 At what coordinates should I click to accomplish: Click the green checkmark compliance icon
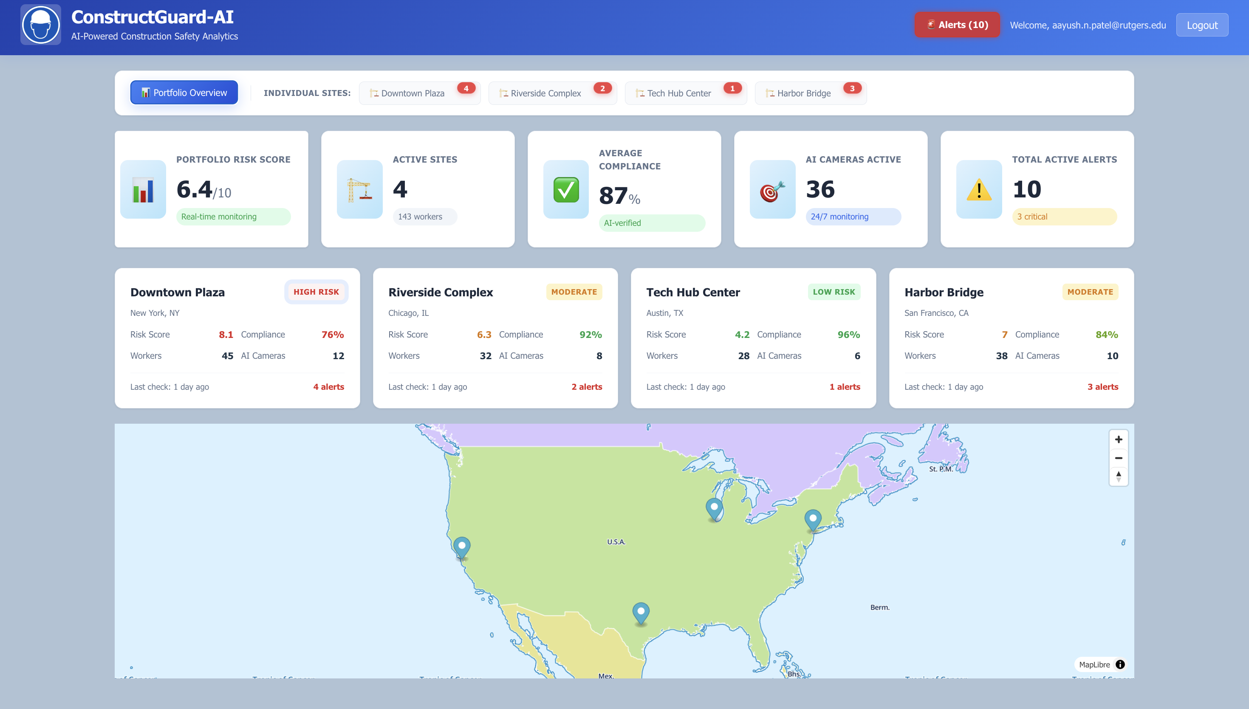(x=565, y=189)
